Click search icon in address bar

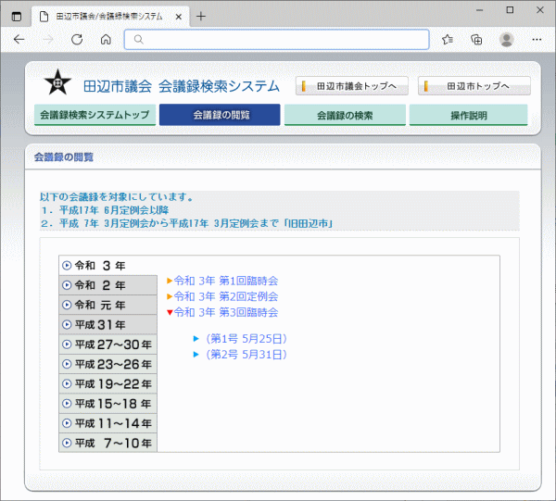(139, 39)
